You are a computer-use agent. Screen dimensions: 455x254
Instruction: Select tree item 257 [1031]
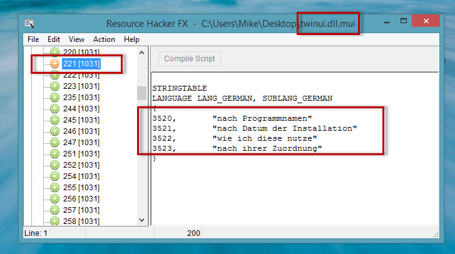point(81,210)
